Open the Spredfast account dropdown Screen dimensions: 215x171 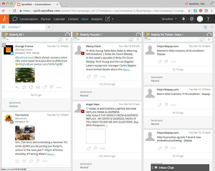(169, 19)
